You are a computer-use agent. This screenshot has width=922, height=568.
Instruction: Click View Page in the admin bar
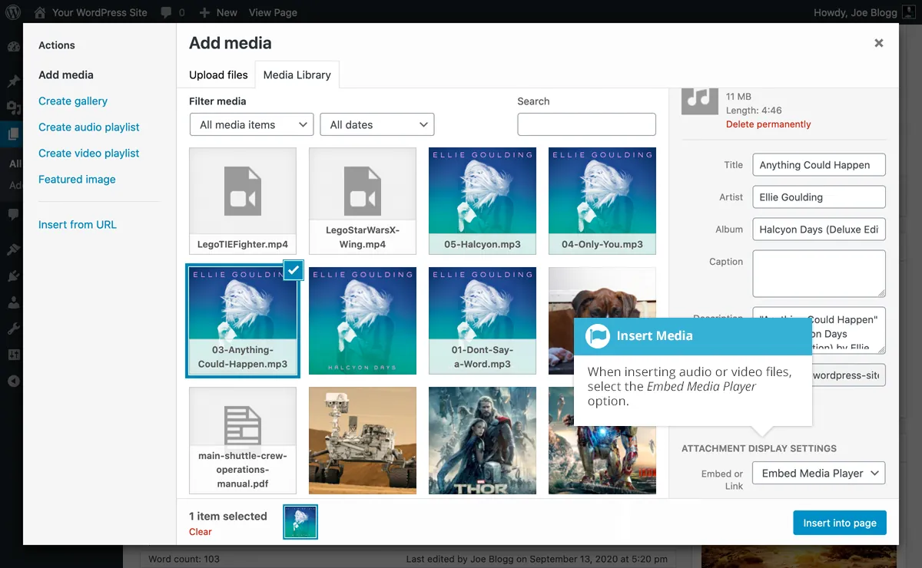[x=273, y=12]
